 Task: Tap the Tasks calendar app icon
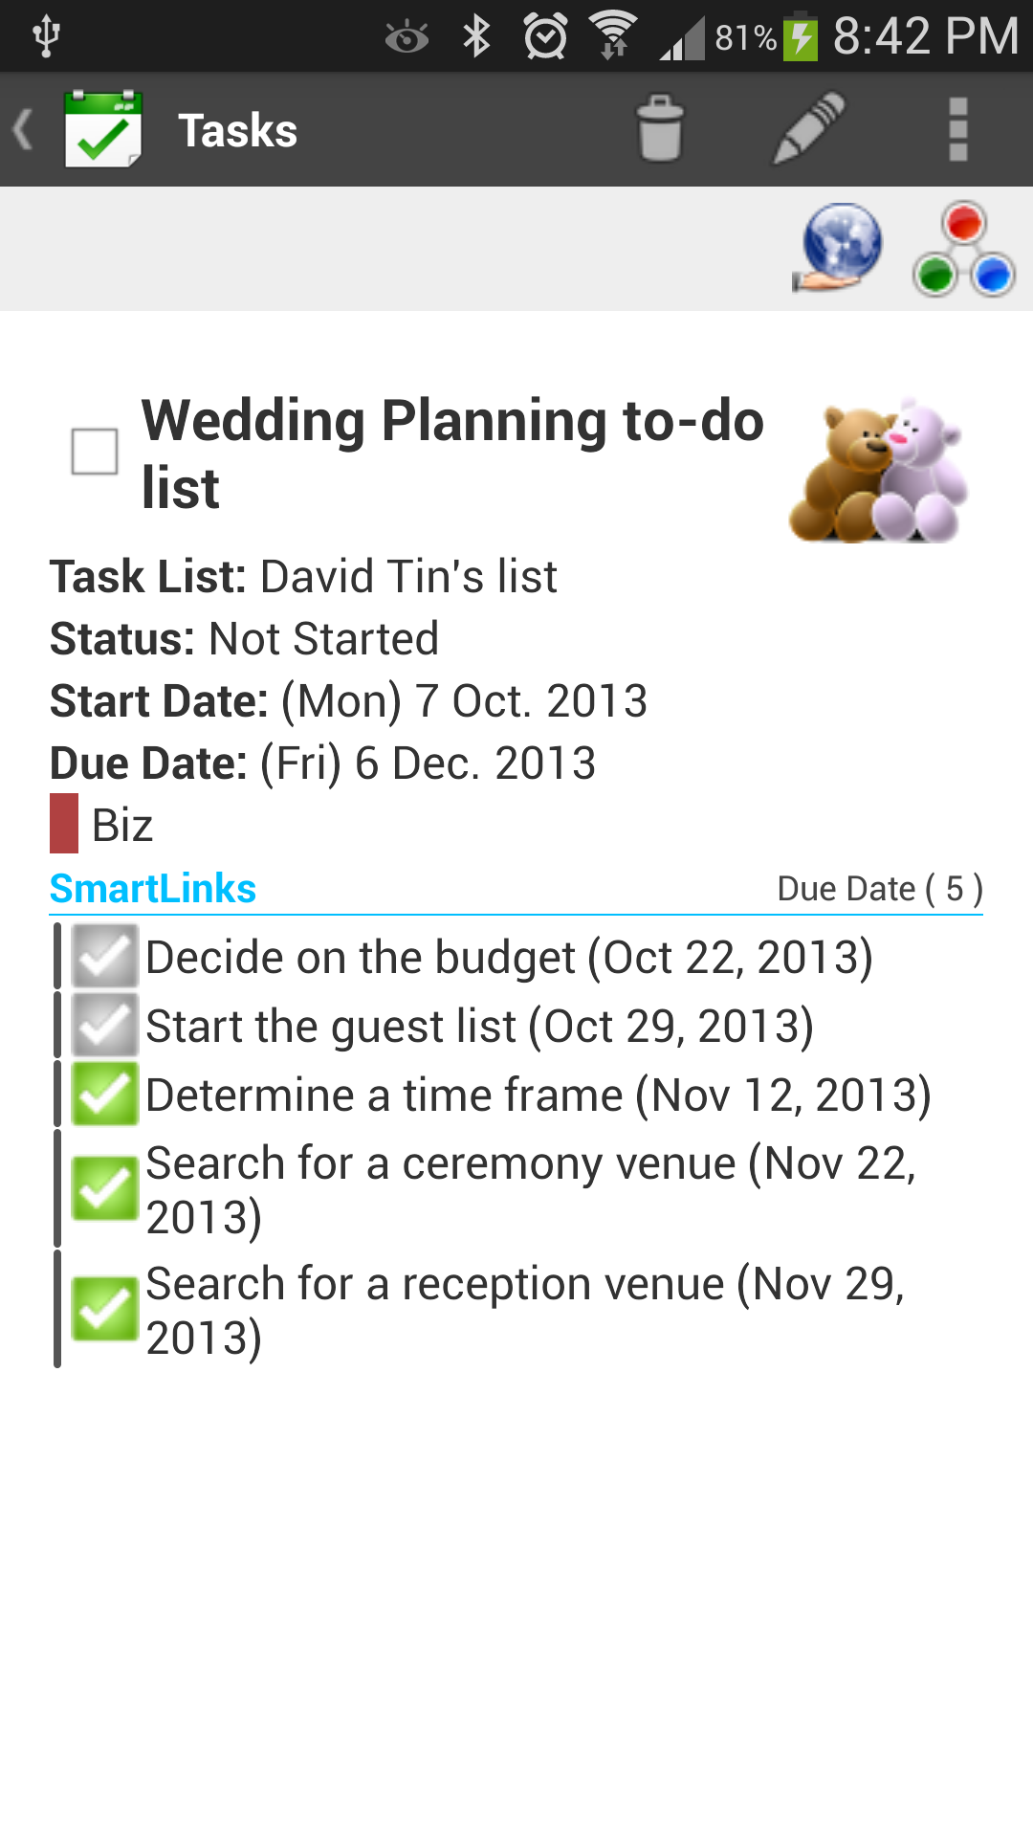103,129
